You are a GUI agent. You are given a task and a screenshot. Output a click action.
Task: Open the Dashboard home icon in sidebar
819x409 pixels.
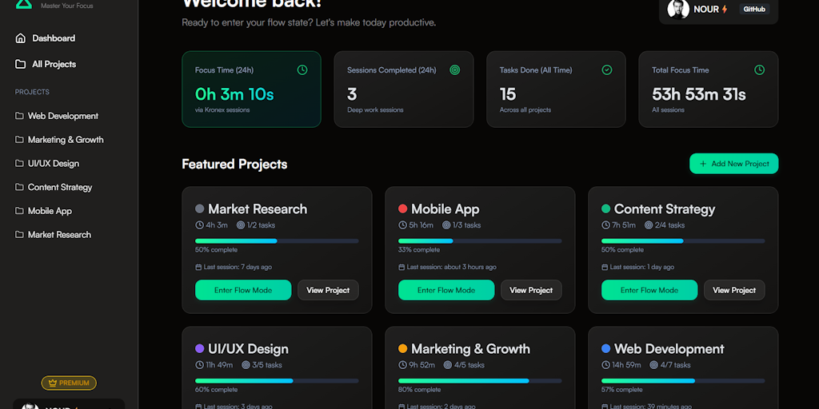(20, 38)
